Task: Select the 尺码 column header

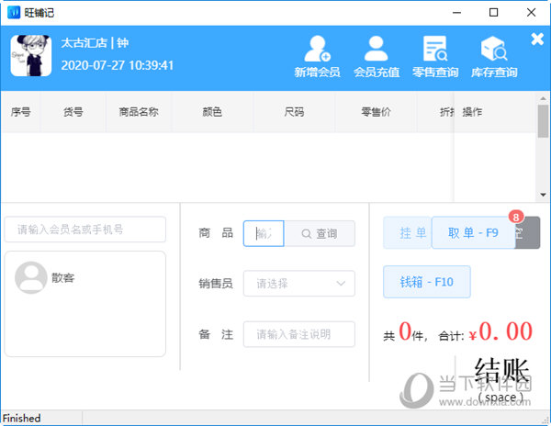Action: pos(294,112)
